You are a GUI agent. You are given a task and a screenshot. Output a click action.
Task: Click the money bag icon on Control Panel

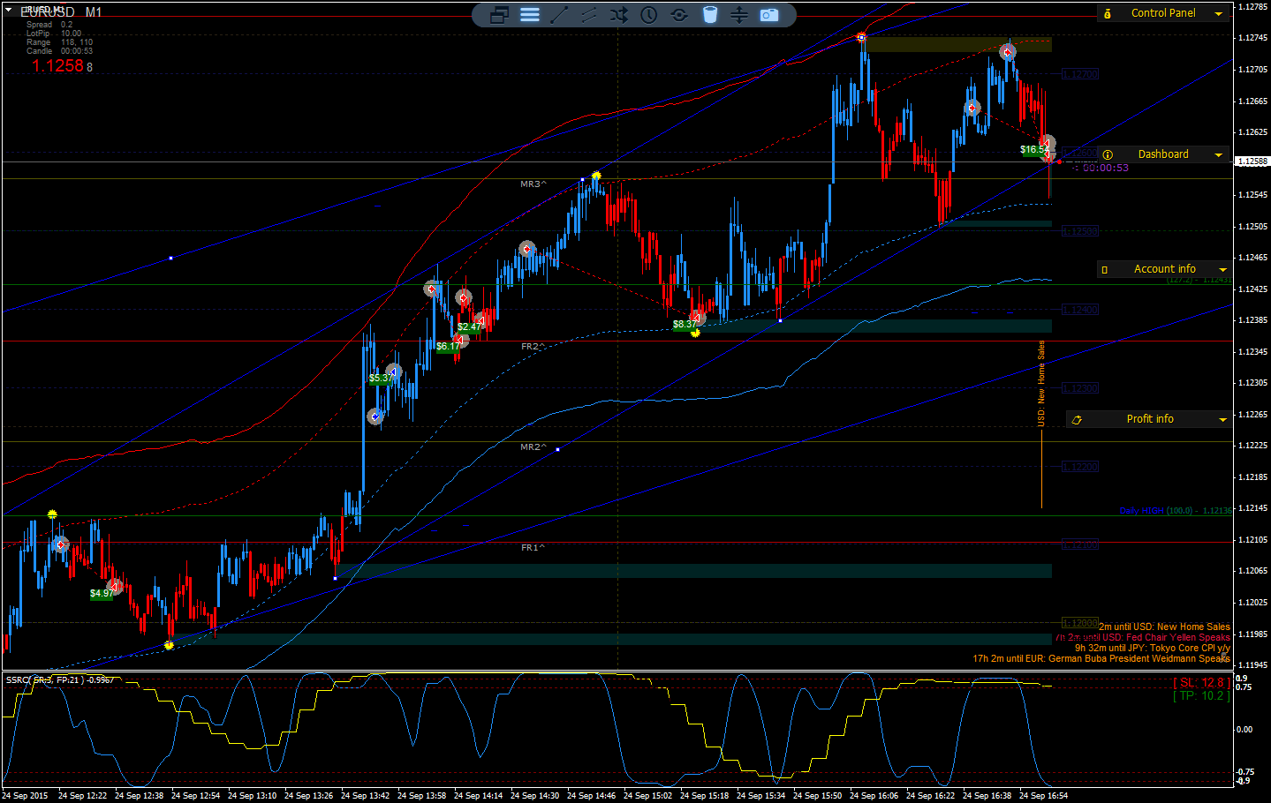[x=1108, y=13]
